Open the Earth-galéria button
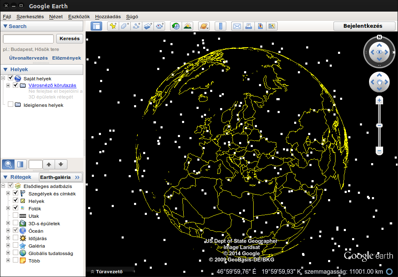Screen dimensions: 398x277 tap(60, 177)
